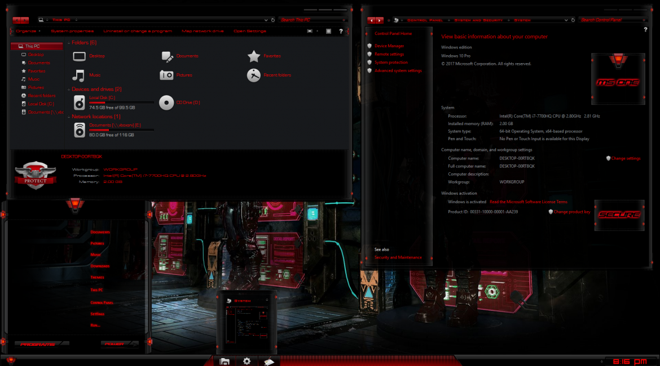Click the help question mark in This PC
Image resolution: width=660 pixels, height=366 pixels.
click(341, 31)
